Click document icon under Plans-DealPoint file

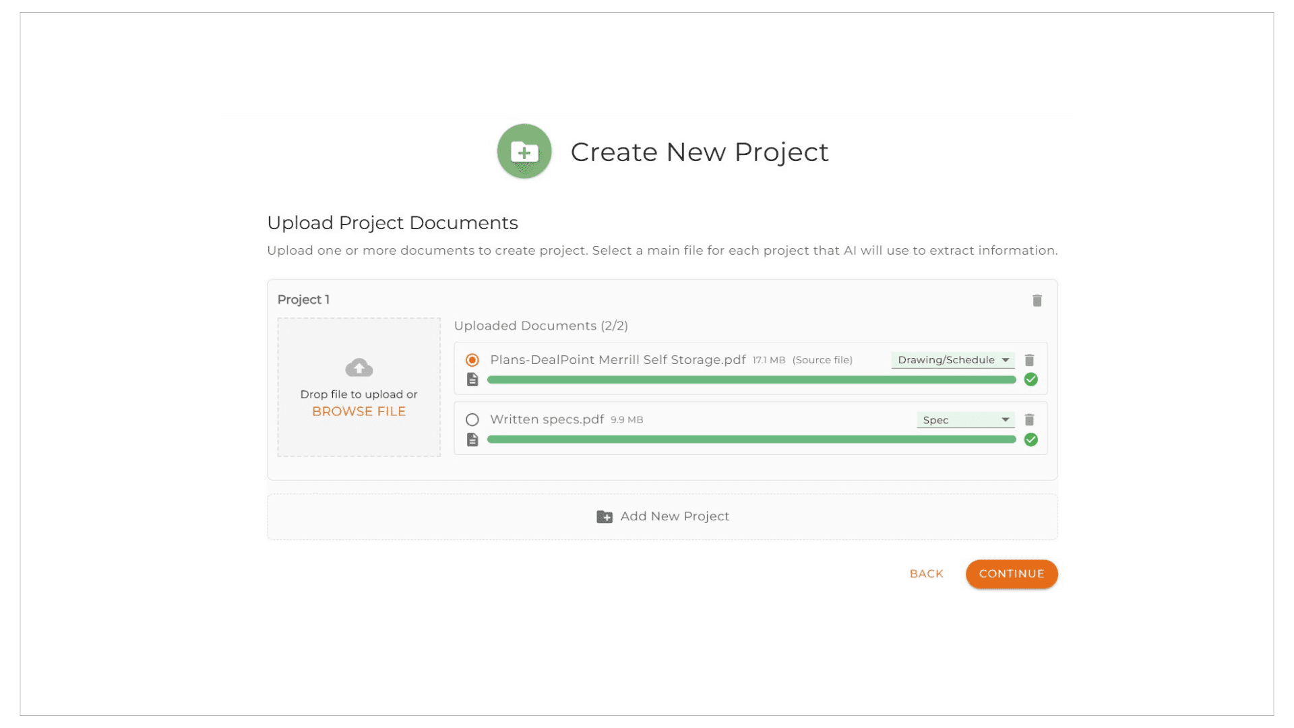(x=472, y=380)
